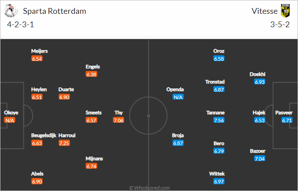
Task: Select Openda's N/A rating badge
Action: pos(178,97)
